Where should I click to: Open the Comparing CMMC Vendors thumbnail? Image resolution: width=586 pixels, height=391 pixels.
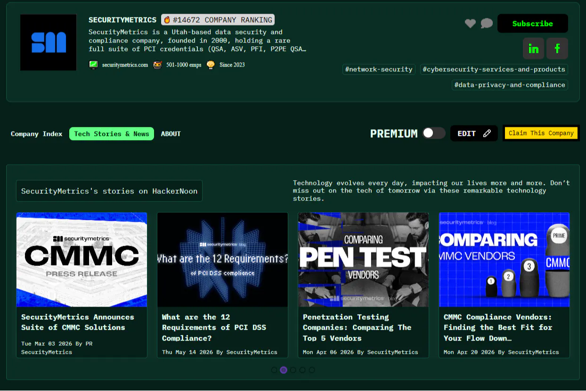click(x=504, y=259)
